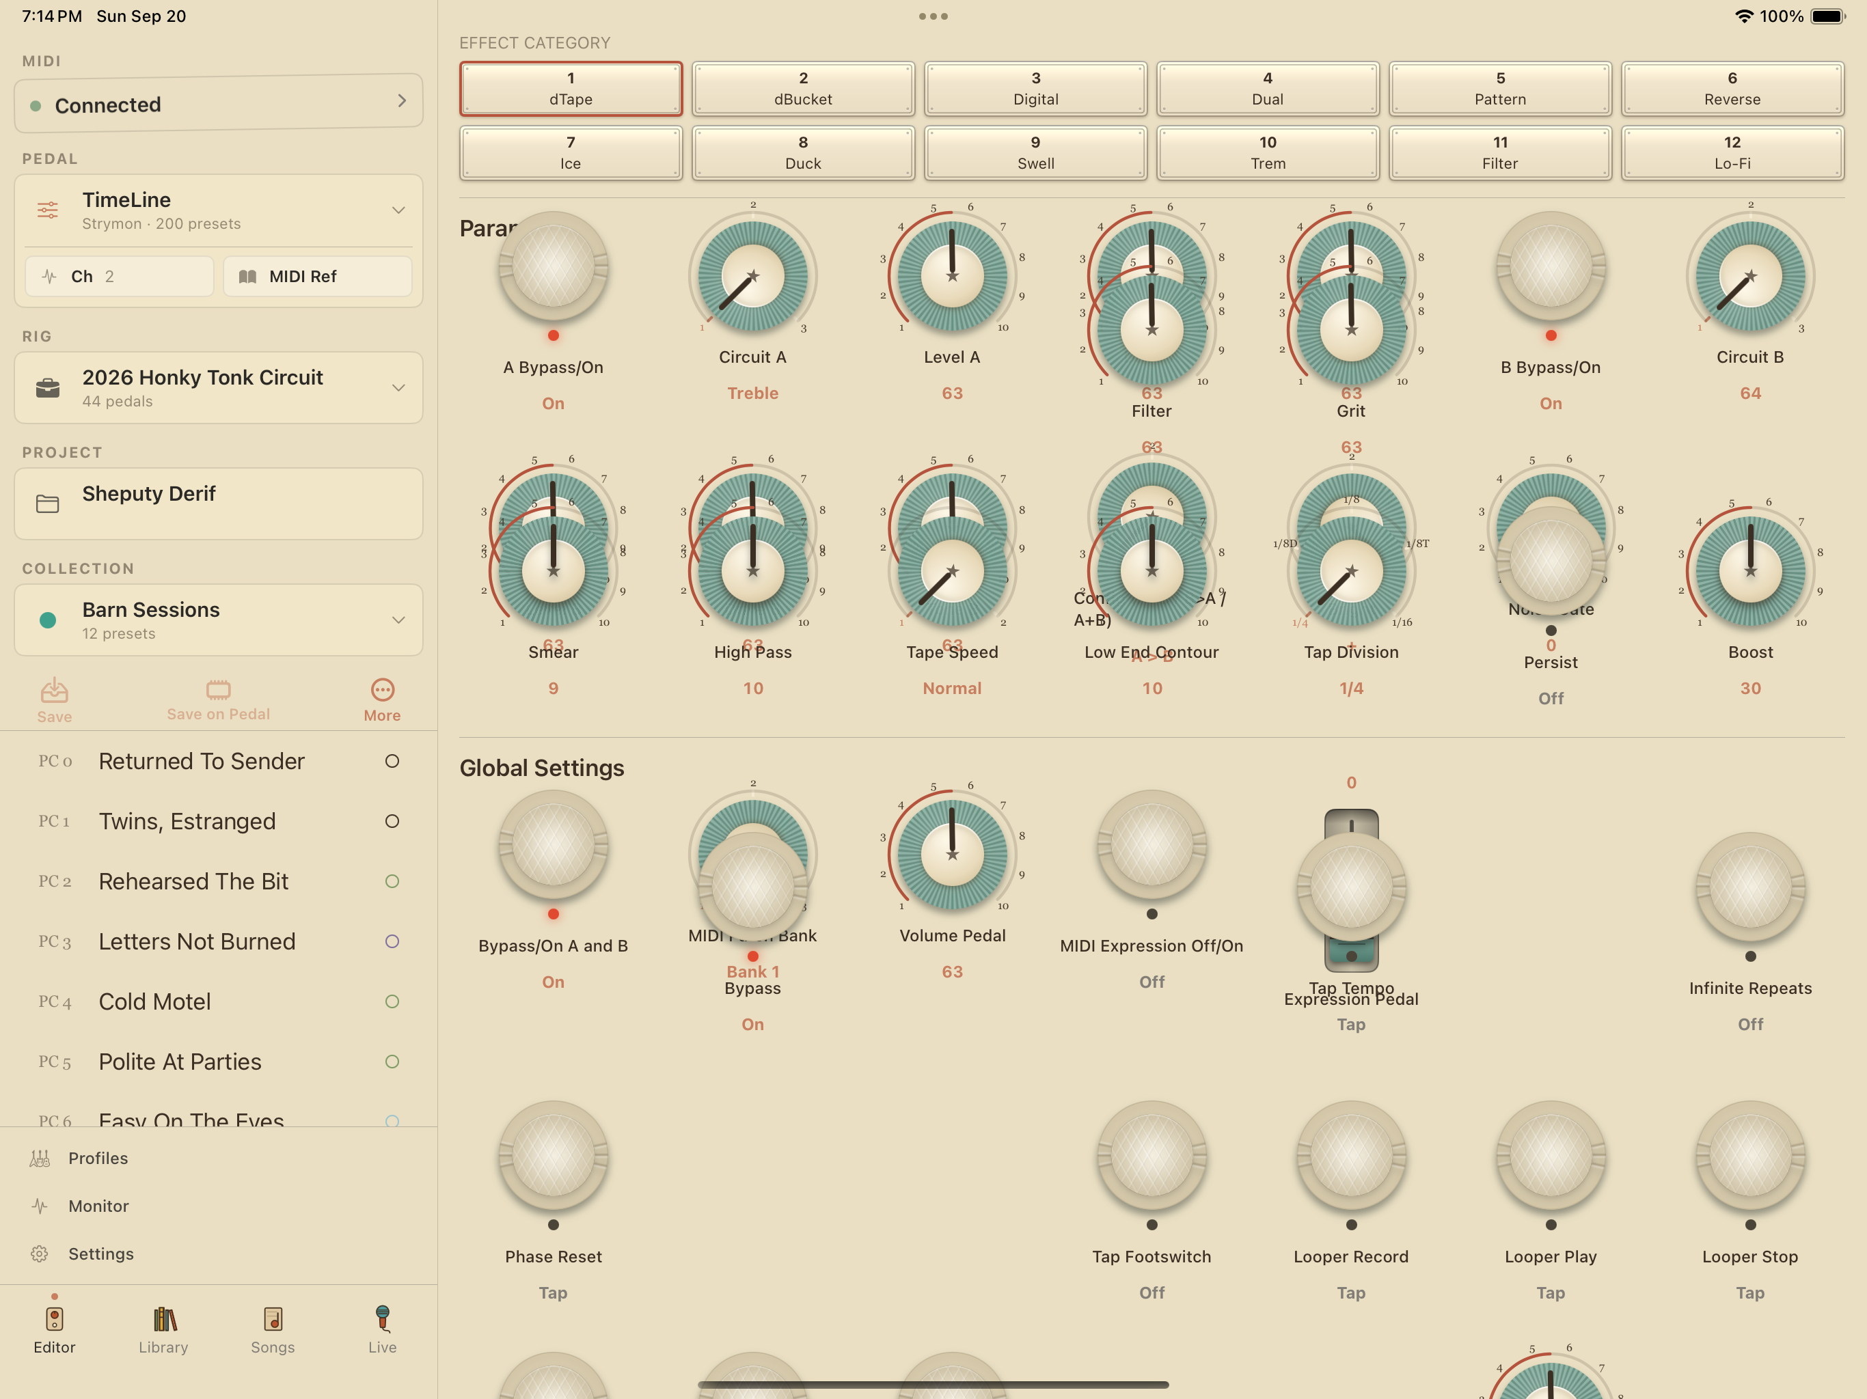Toggle the B Bypass/On button
The height and width of the screenshot is (1399, 1867).
(x=1551, y=266)
